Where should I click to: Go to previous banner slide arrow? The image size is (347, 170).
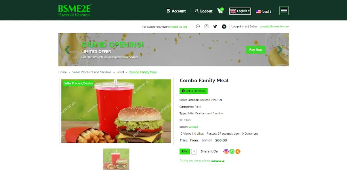pos(67,50)
